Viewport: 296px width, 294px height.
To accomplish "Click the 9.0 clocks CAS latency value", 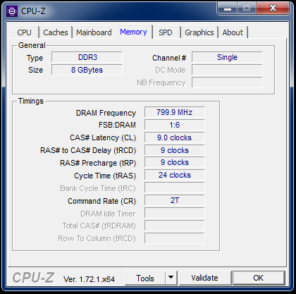I will [x=175, y=137].
